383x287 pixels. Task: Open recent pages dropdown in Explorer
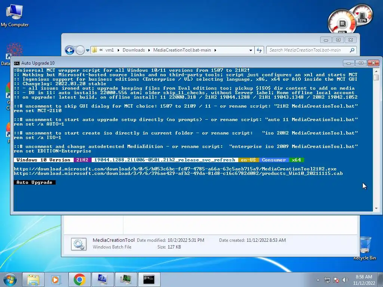88,50
